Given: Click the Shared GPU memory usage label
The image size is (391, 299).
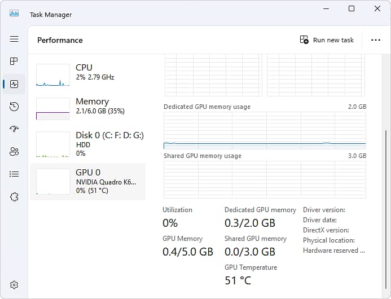Looking at the screenshot, I should pos(203,156).
